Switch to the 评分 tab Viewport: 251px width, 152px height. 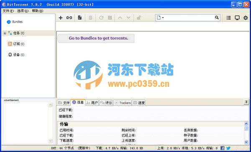(x=106, y=103)
